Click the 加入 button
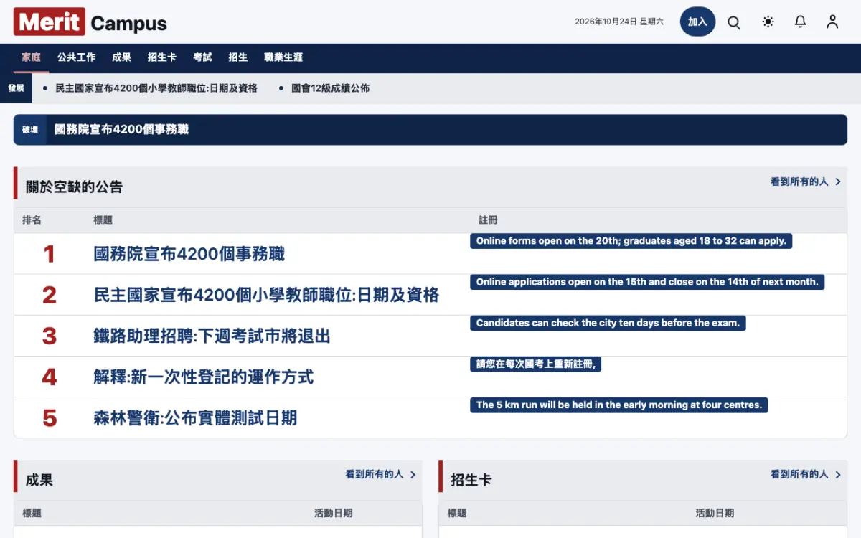Screen dimensions: 861x538 (697, 22)
